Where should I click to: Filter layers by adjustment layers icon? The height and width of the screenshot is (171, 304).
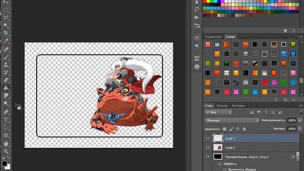coord(259,112)
